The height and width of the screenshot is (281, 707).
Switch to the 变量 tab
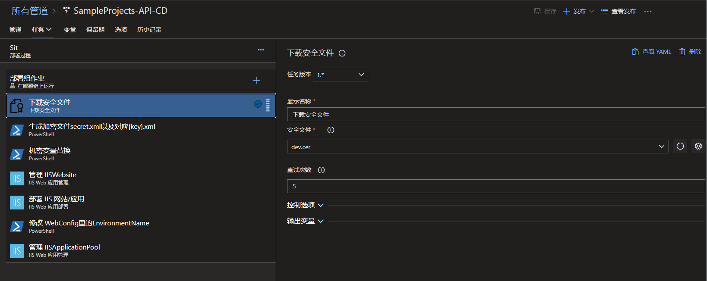(70, 30)
